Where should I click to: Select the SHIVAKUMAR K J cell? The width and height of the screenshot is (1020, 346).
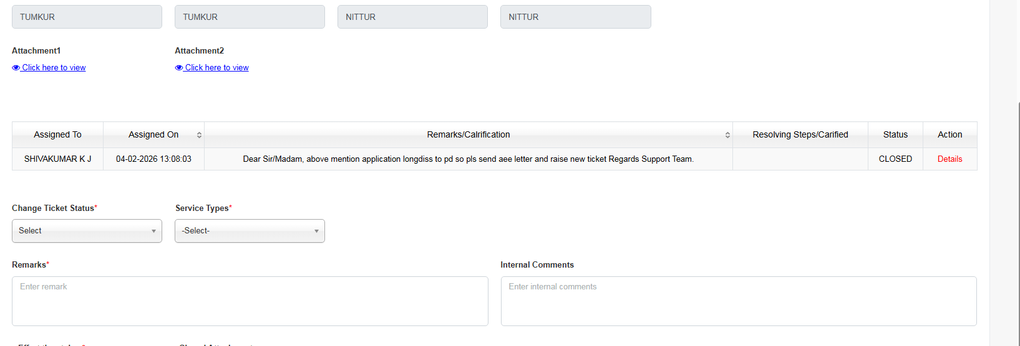tap(57, 159)
